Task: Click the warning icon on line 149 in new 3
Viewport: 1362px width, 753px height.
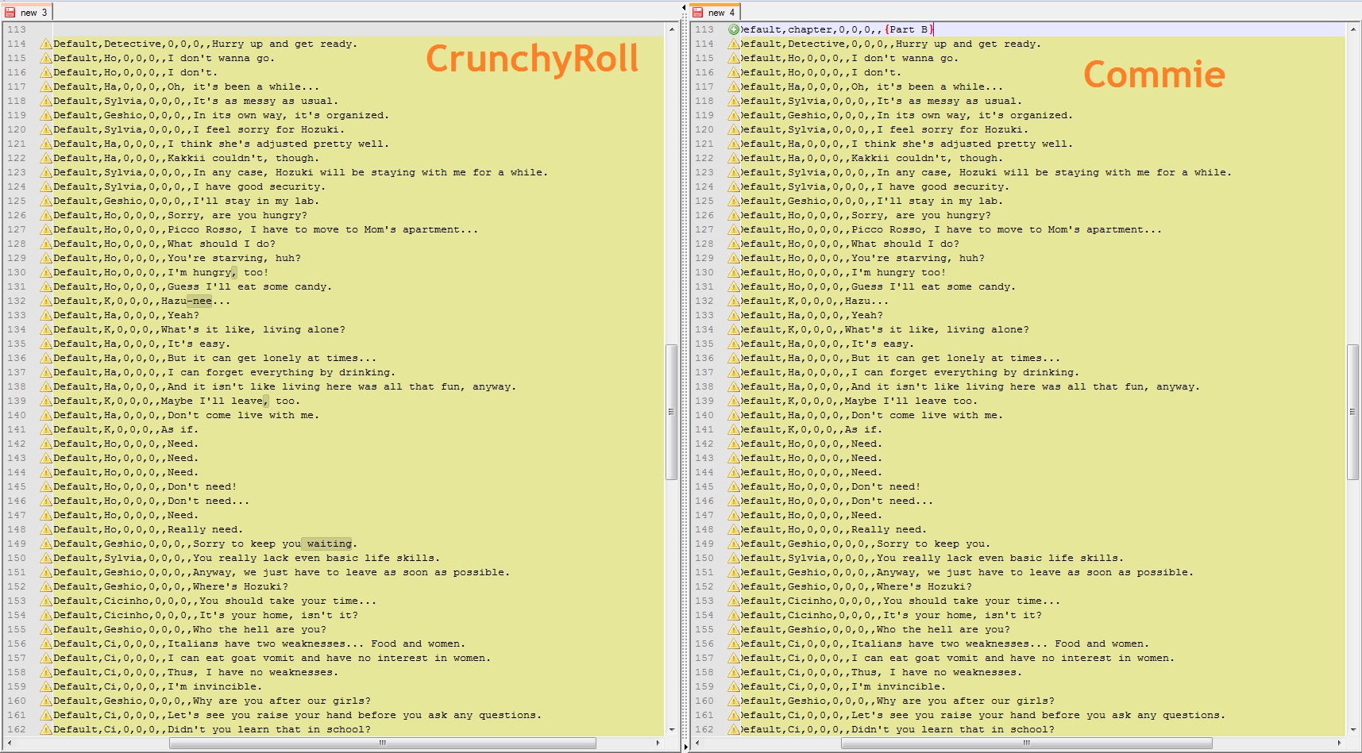Action: click(46, 544)
